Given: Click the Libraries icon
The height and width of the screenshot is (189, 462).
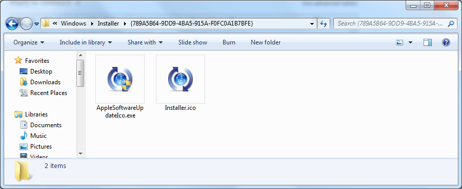Looking at the screenshot, I should tap(18, 114).
